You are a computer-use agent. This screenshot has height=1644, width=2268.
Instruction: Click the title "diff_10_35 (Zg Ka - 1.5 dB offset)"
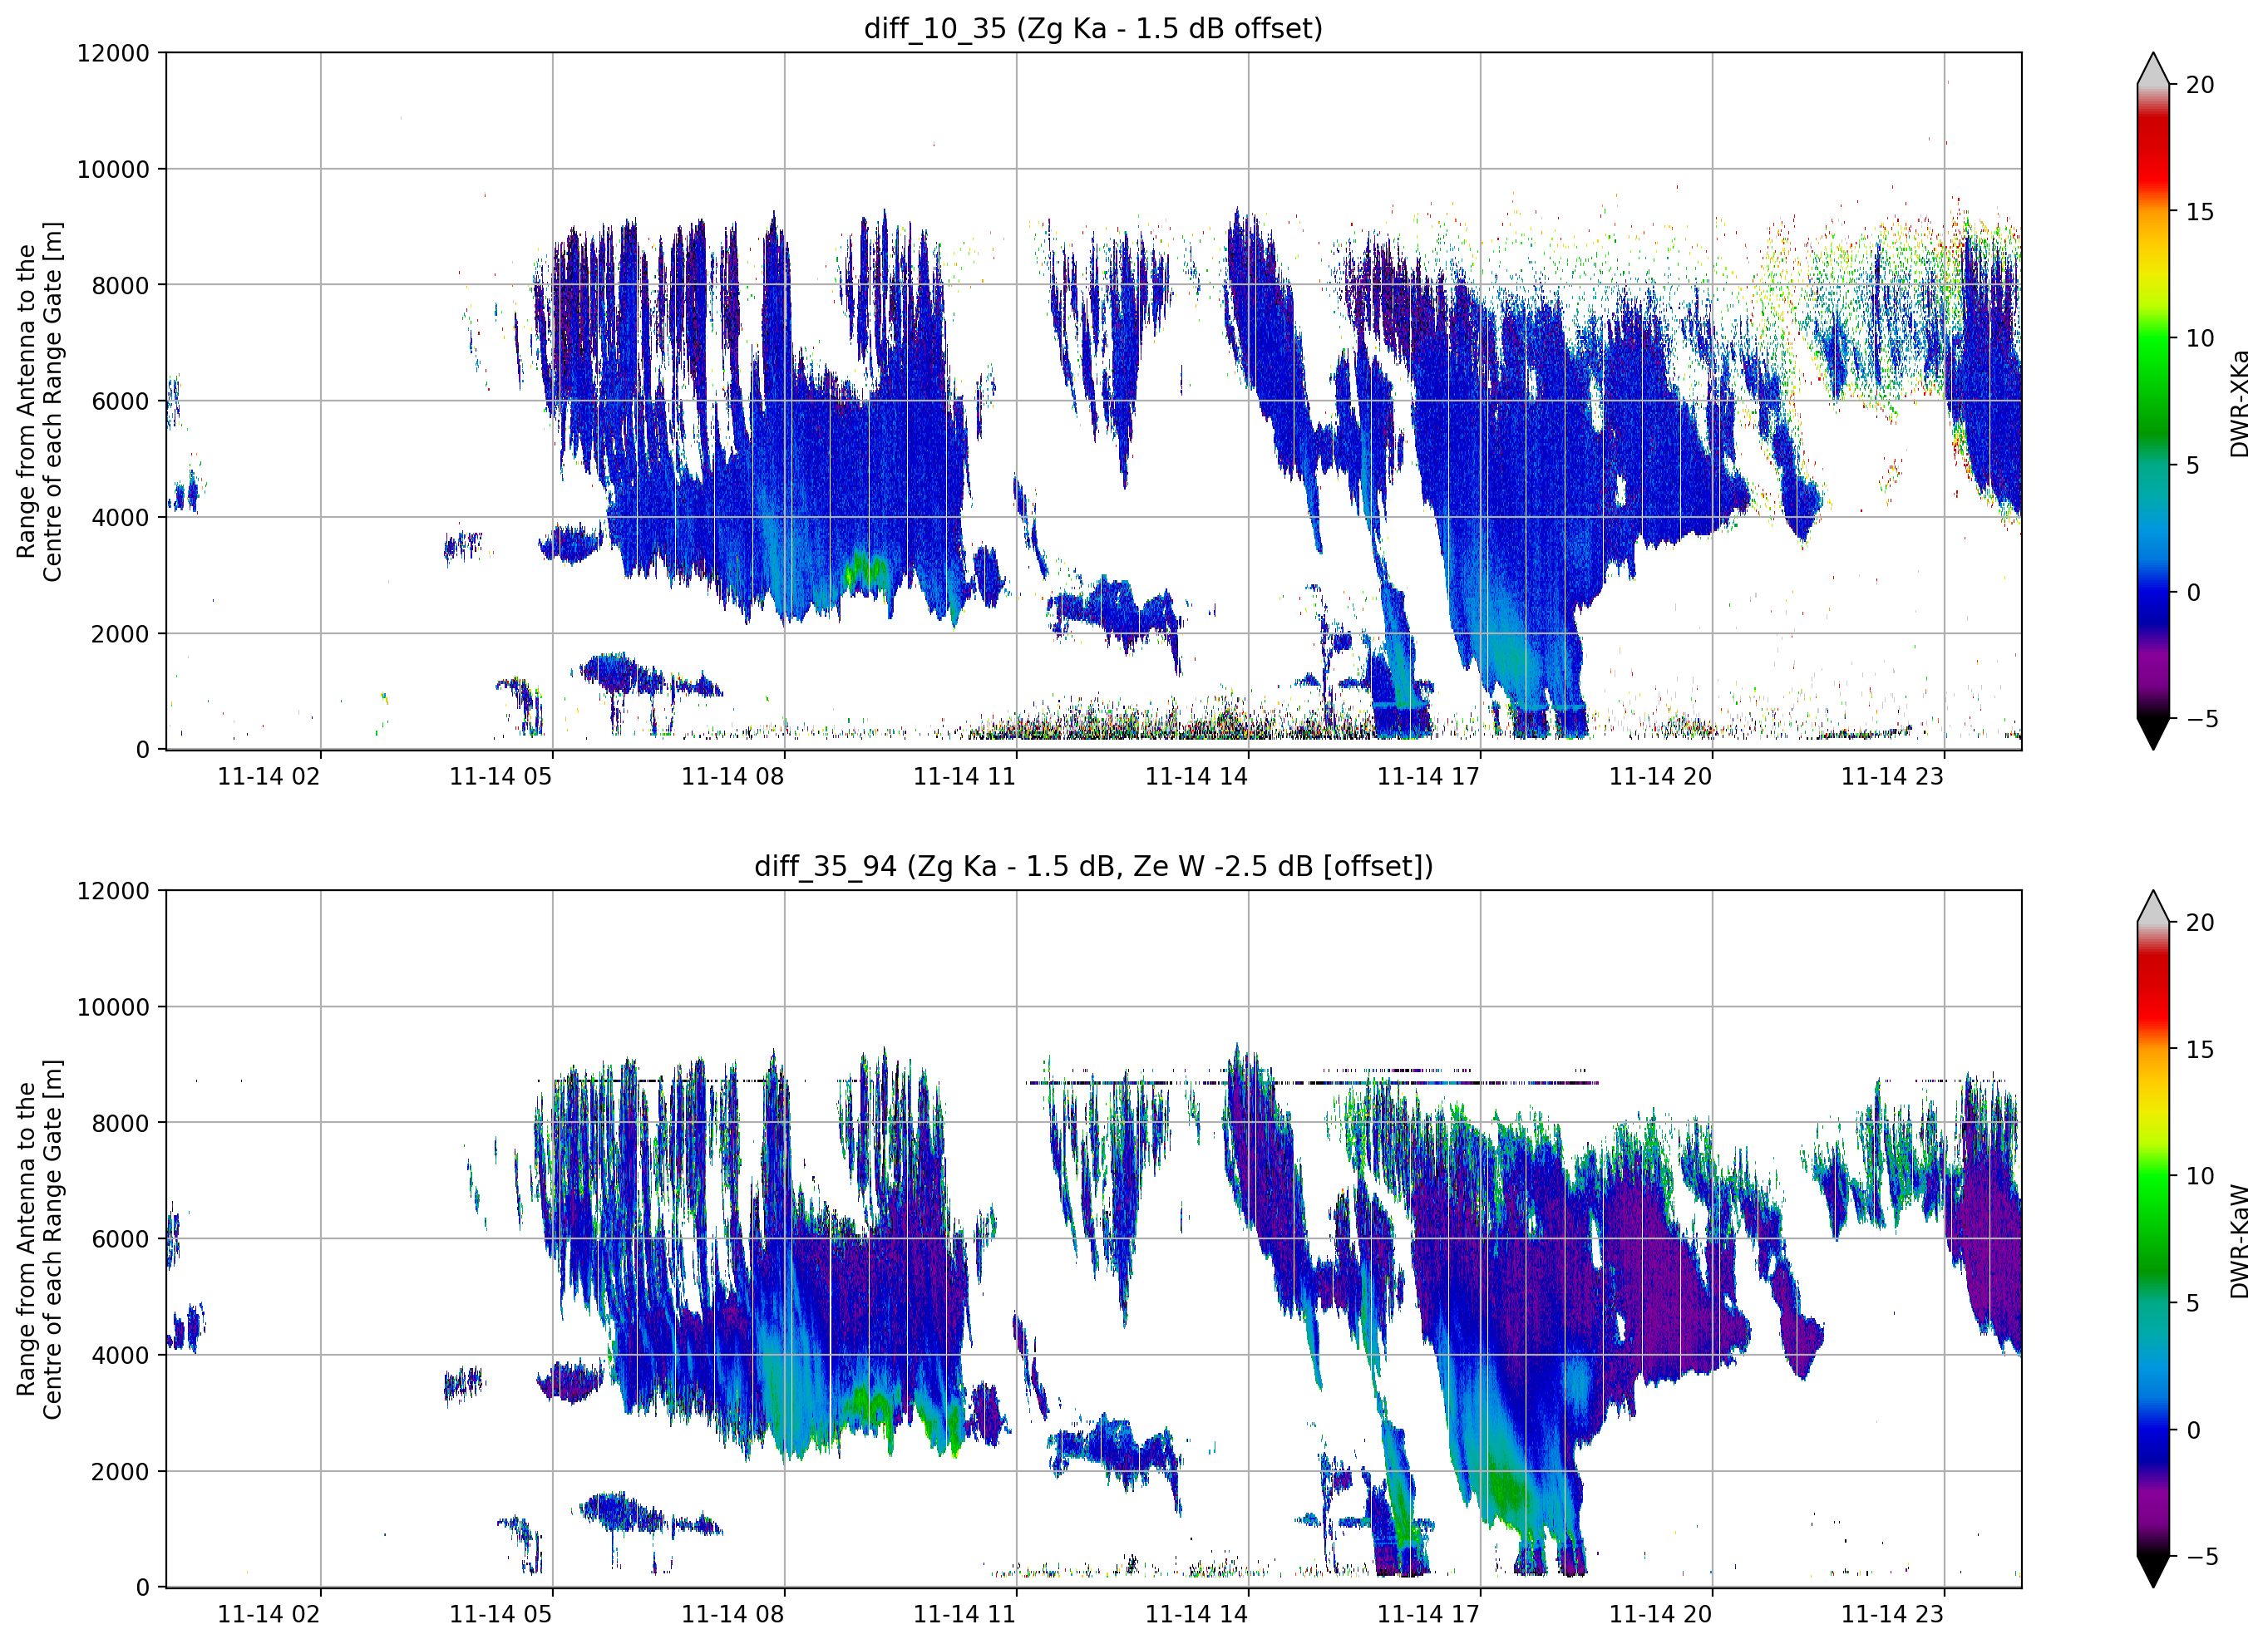coord(1093,28)
